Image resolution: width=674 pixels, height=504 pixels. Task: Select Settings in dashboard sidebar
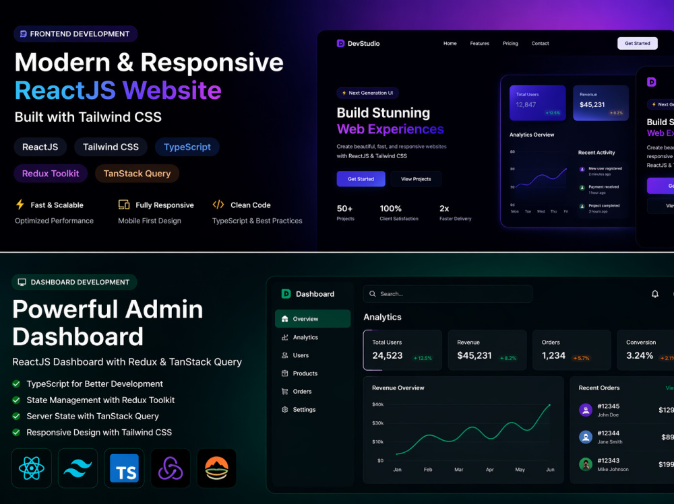313,410
